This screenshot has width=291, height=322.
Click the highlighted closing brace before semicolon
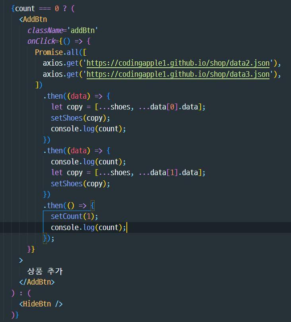click(x=45, y=238)
